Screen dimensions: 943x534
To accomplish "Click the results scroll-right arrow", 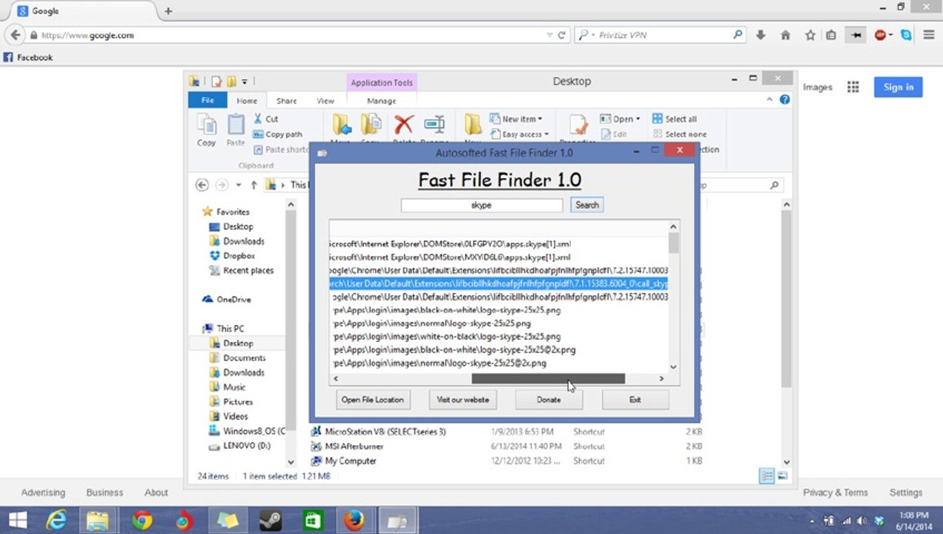I will tap(661, 378).
